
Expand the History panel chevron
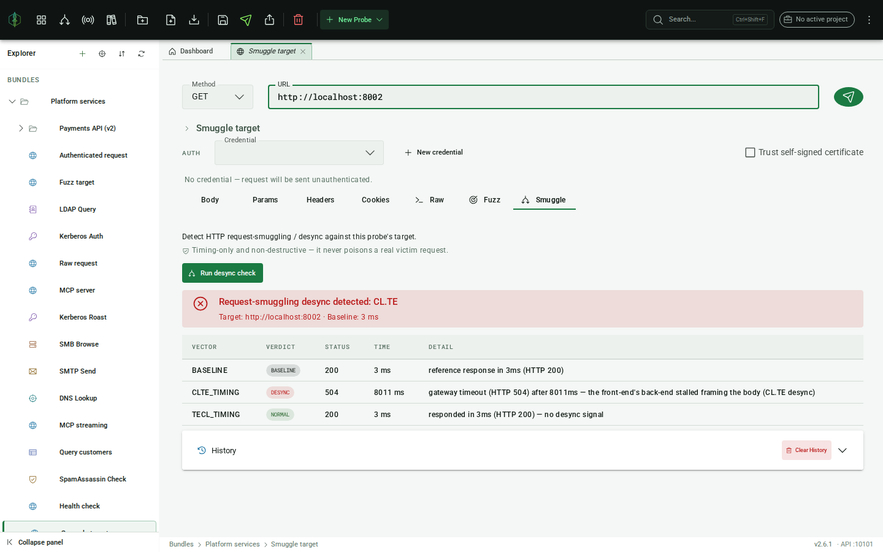tap(843, 450)
